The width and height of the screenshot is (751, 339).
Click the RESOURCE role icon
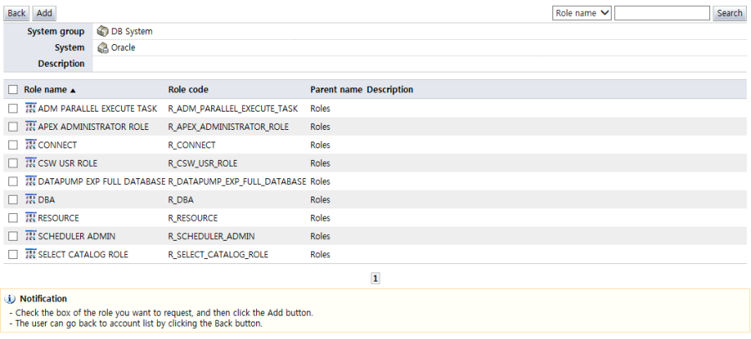[x=31, y=217]
